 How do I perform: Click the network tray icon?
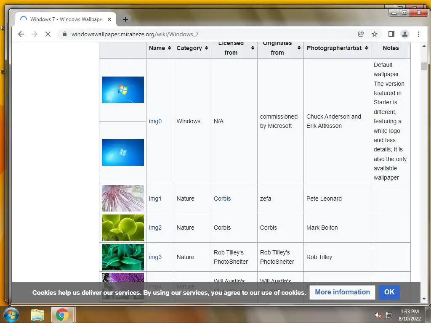click(388, 315)
